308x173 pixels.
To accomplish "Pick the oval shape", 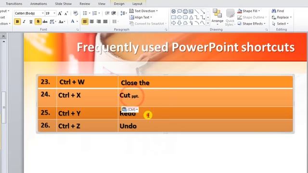I will pyautogui.click(x=180, y=17).
